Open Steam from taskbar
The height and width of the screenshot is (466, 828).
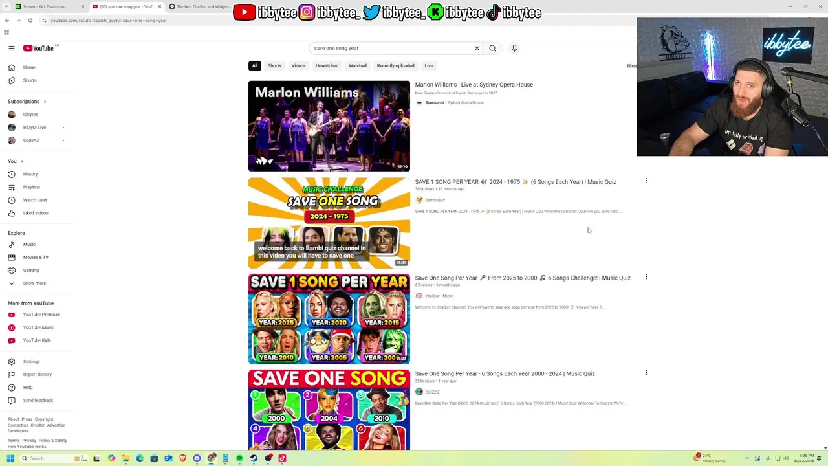click(254, 458)
